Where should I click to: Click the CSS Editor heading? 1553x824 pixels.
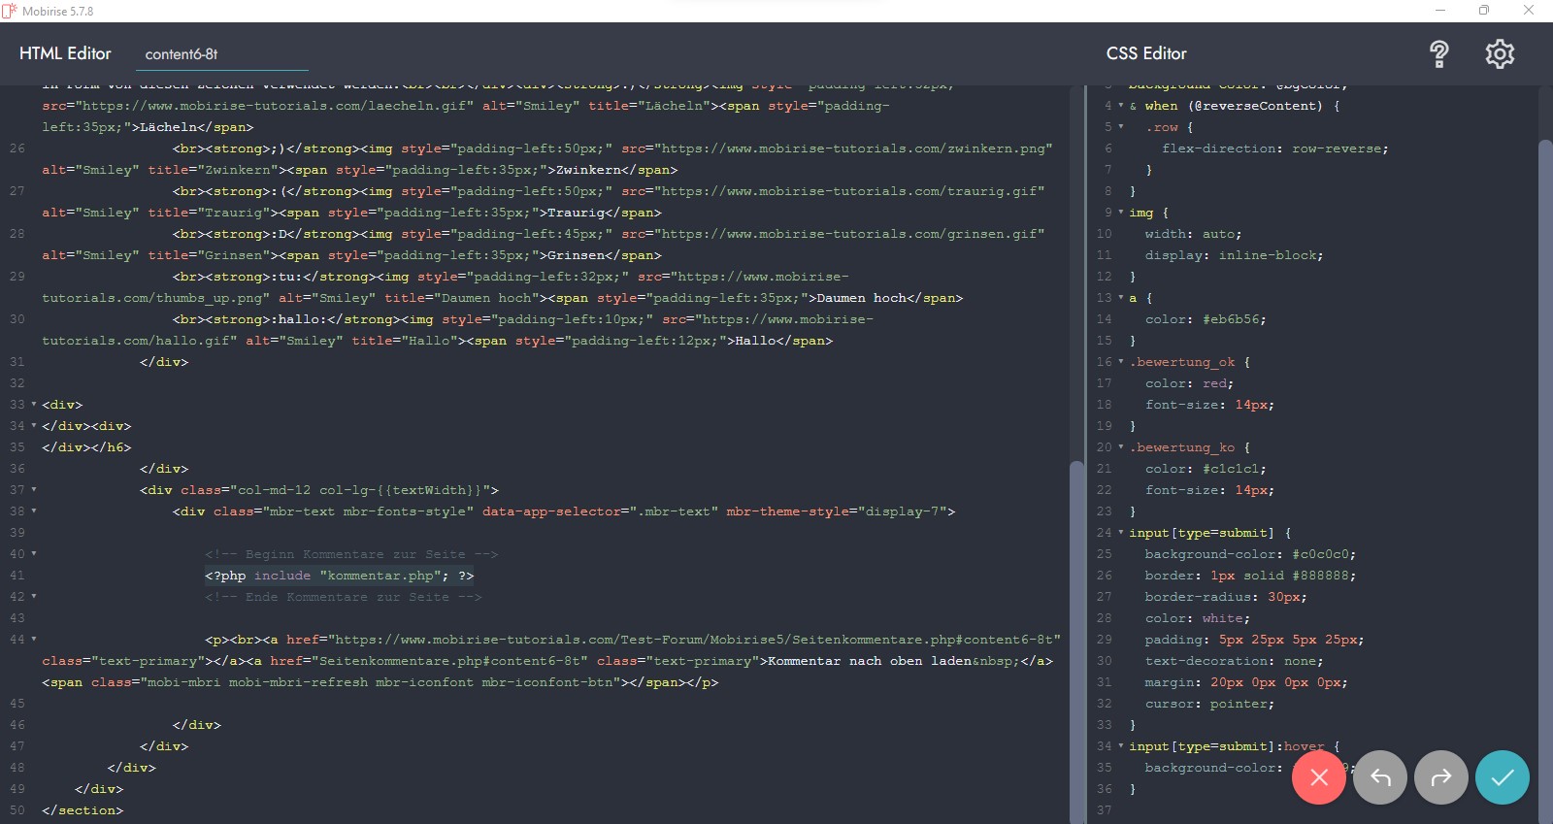(x=1146, y=53)
